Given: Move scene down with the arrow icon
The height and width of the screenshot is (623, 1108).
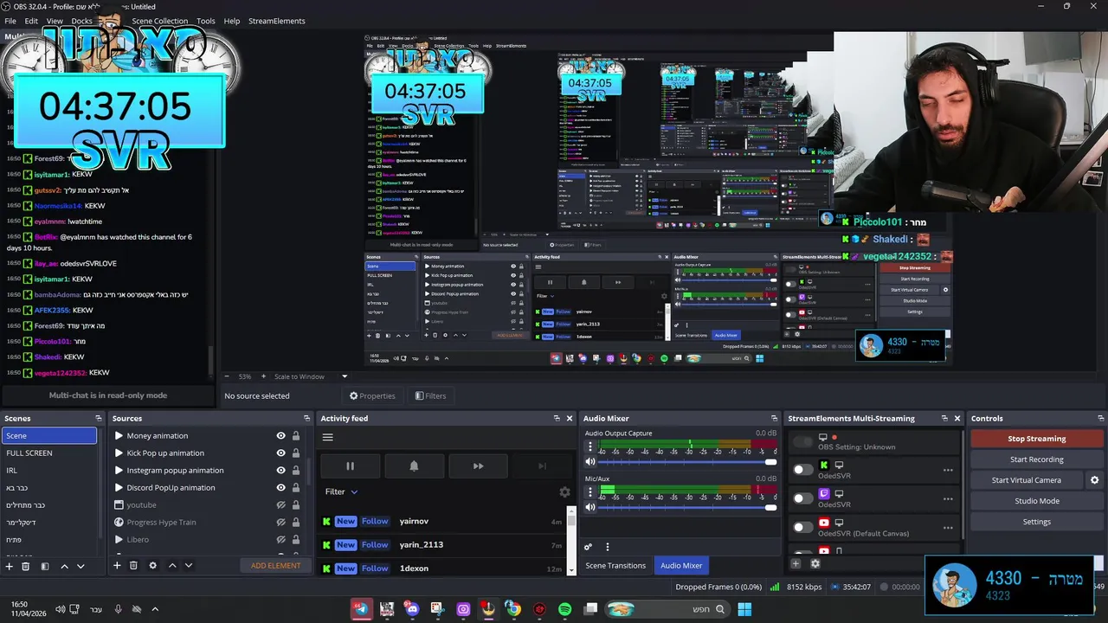Looking at the screenshot, I should (81, 566).
